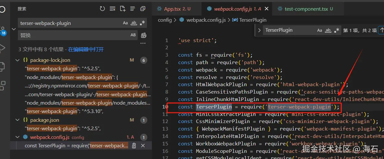The image size is (384, 159).
Task: Click React icon on App.tsx tab
Action: 160,9
